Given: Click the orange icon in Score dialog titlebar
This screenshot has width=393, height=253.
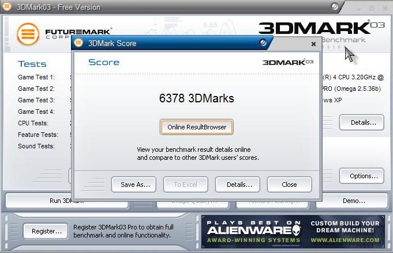Looking at the screenshot, I should 78,43.
